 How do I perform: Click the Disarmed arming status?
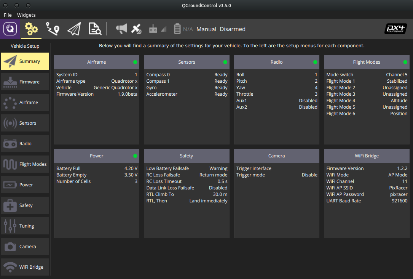coord(233,29)
